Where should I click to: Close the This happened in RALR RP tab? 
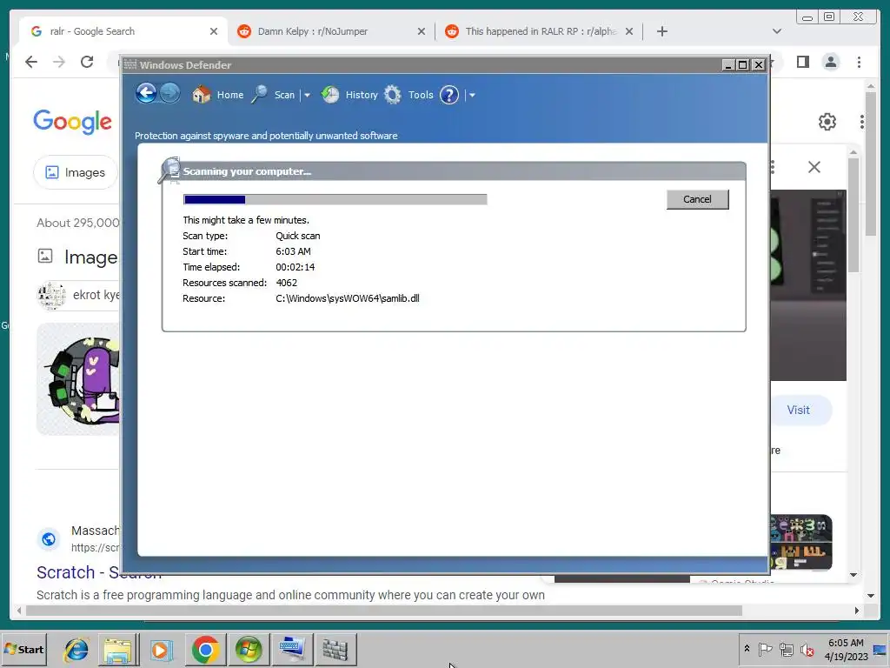629,31
